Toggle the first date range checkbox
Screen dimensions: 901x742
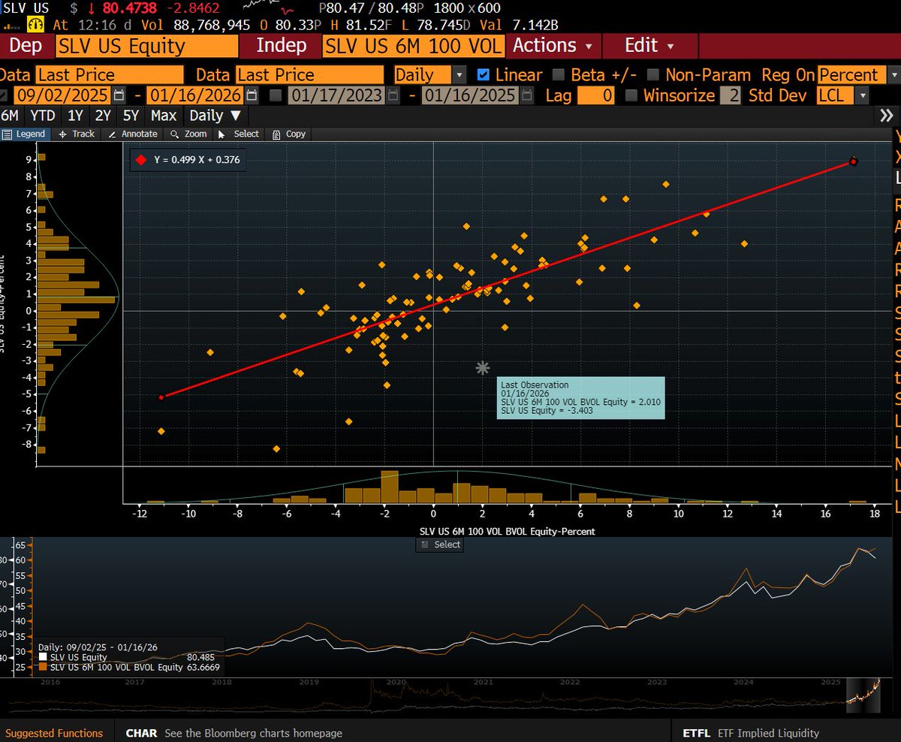5,95
